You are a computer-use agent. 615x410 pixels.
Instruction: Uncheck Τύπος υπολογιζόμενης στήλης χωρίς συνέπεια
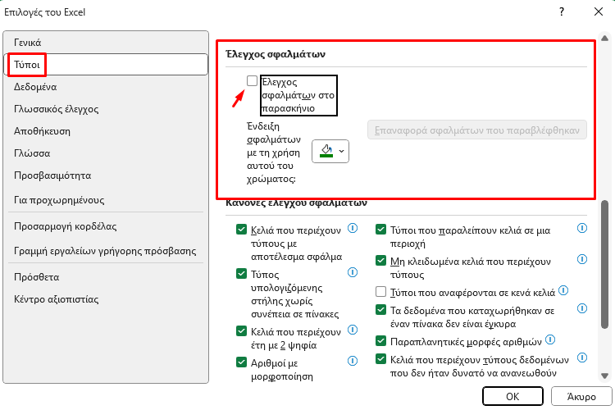pos(241,273)
